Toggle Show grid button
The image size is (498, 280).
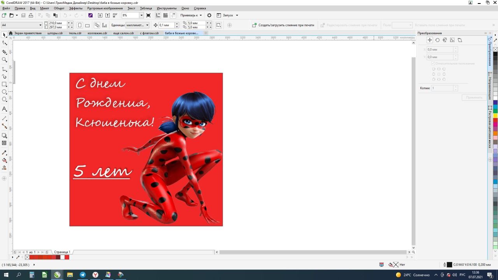pos(165,15)
